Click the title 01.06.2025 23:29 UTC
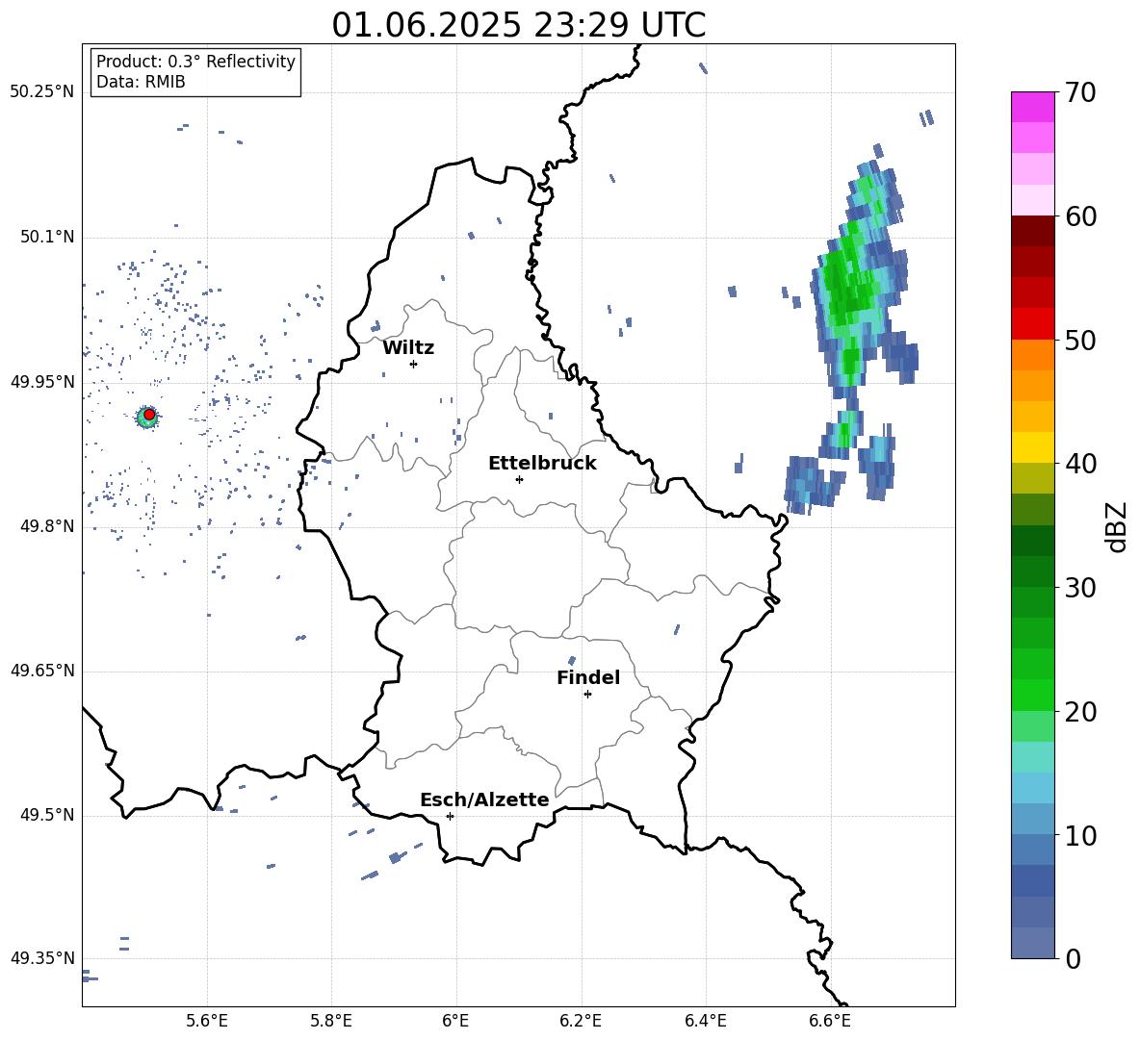This screenshot has width=1140, height=1040. [518, 25]
